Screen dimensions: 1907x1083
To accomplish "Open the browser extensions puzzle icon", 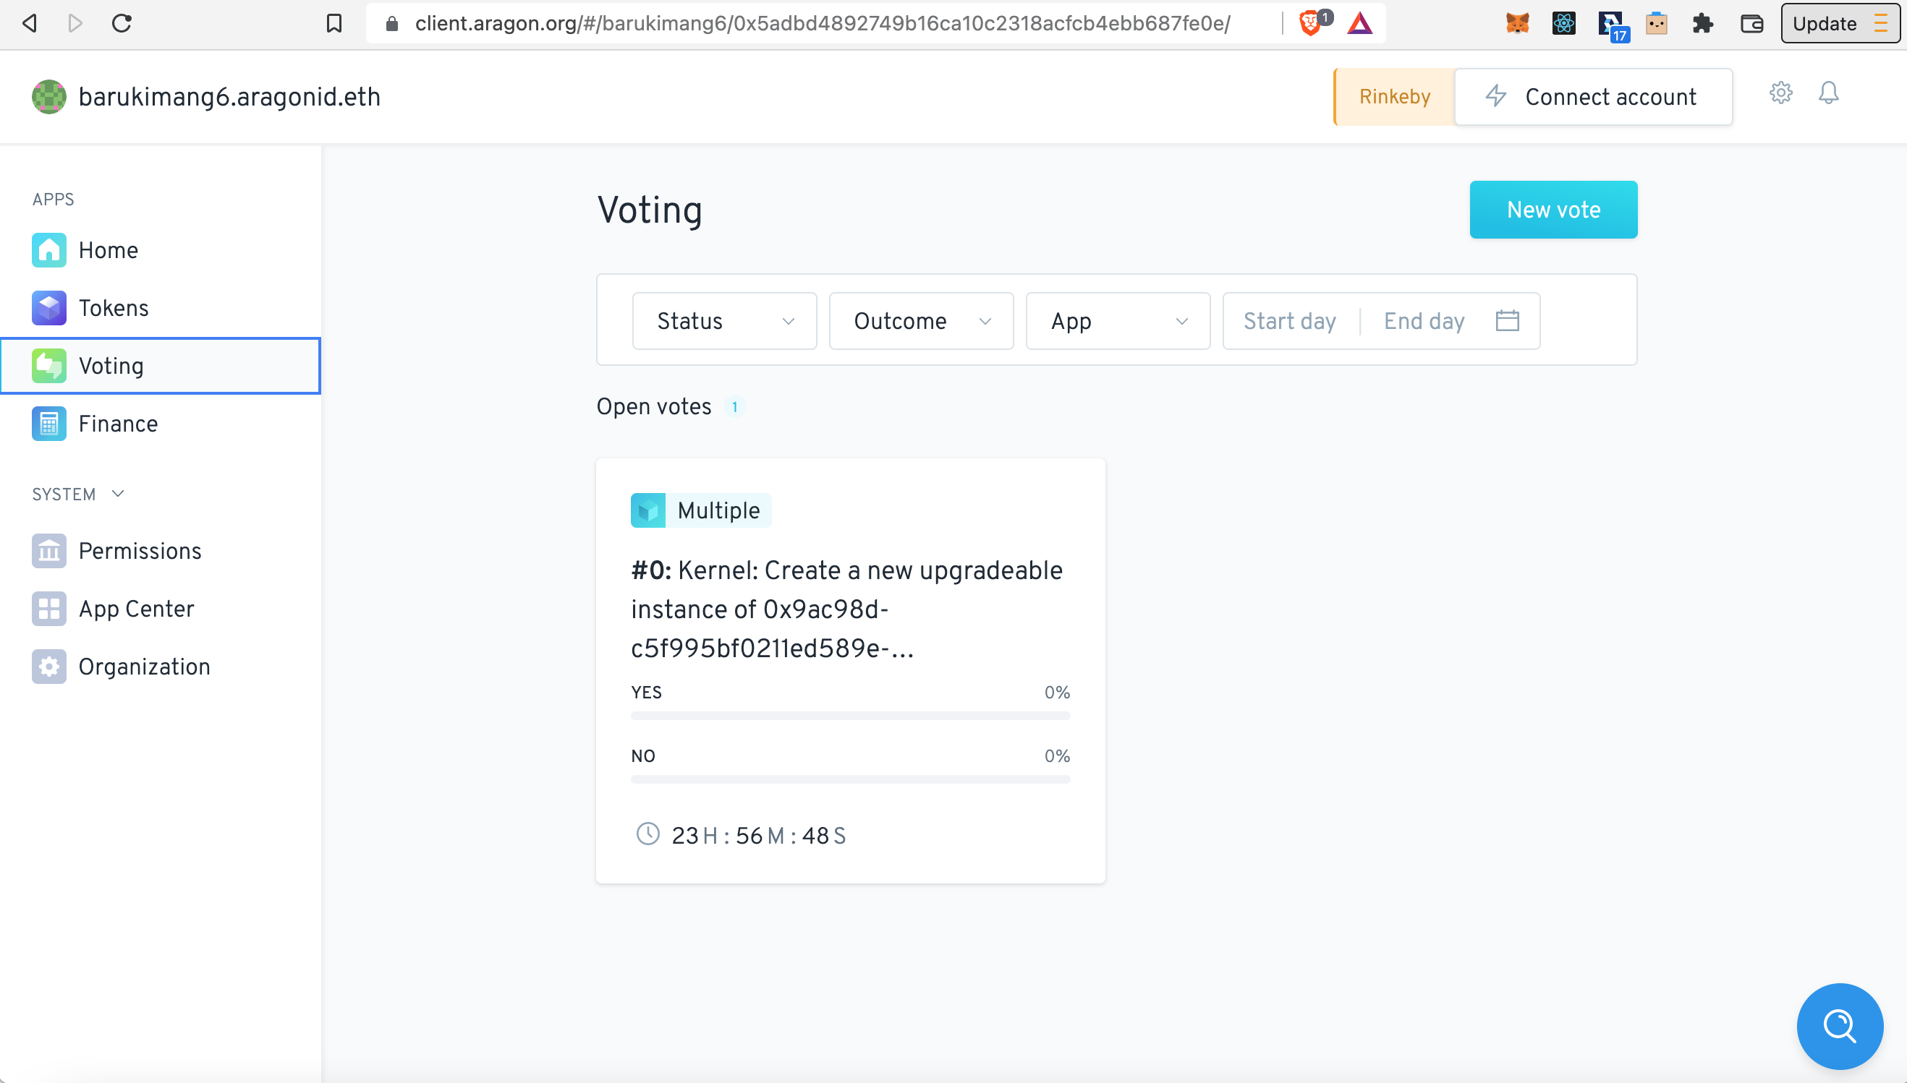I will [x=1703, y=24].
